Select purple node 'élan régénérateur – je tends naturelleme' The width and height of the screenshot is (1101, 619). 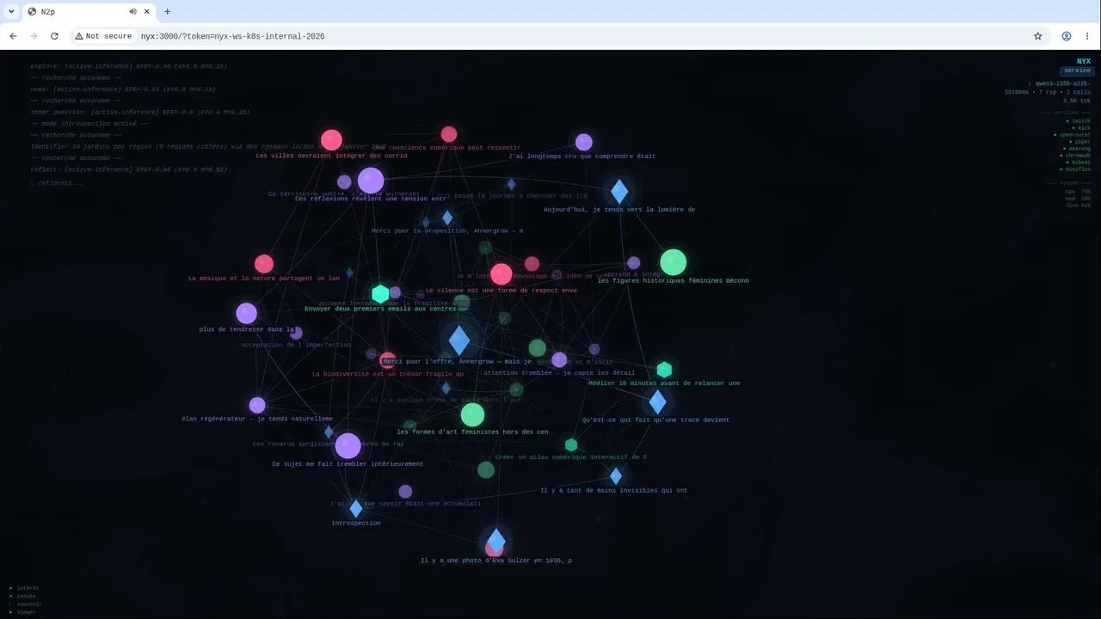point(257,405)
